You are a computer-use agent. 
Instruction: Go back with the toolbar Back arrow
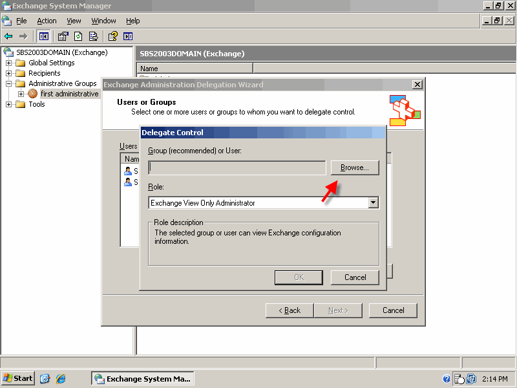(8, 36)
